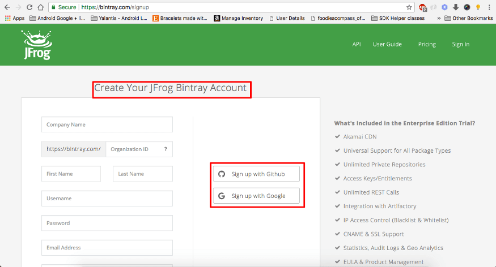Click the download arrow extension icon
Screen dimensions: 496x267
click(456, 7)
